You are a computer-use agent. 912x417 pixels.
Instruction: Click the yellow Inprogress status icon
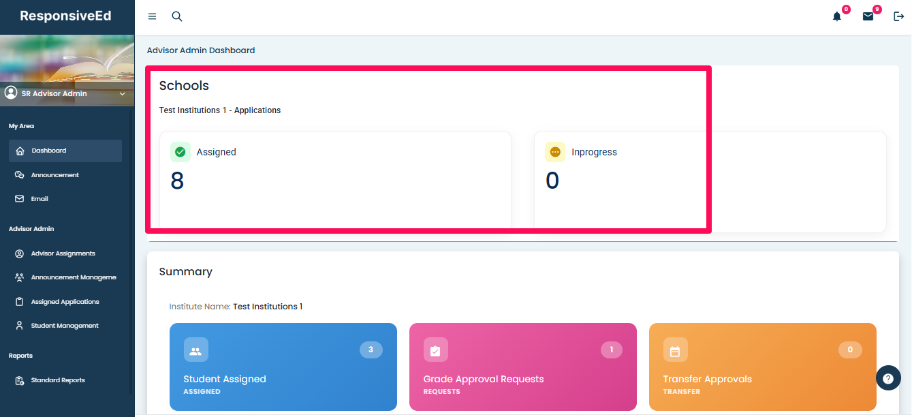point(555,152)
